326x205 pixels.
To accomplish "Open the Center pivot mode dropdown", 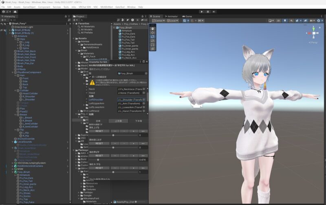I will (159, 20).
